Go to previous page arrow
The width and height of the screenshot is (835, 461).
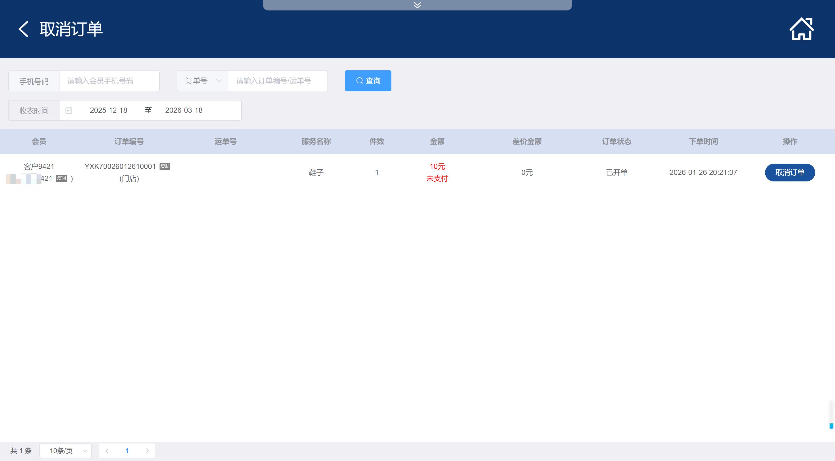(x=107, y=451)
